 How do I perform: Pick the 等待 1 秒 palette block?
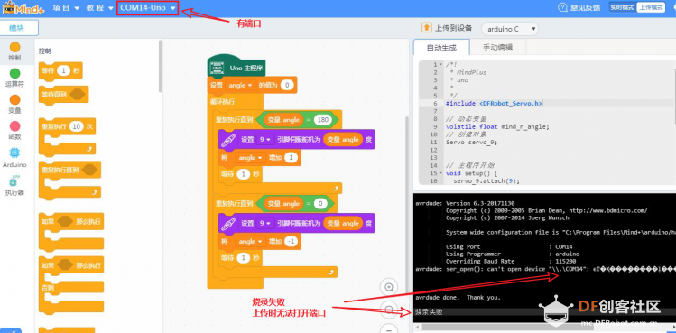[60, 71]
